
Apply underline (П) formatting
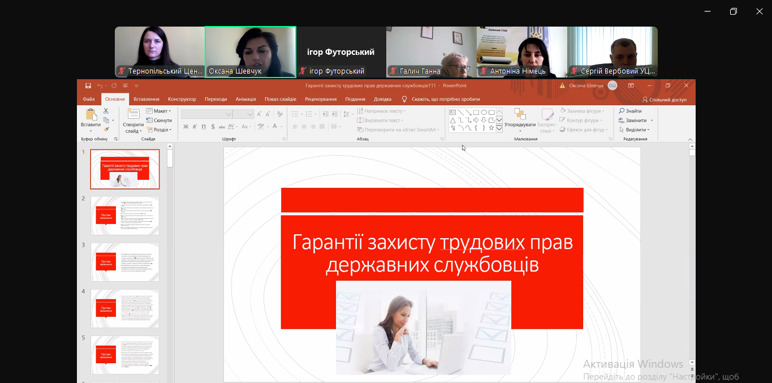coord(204,127)
